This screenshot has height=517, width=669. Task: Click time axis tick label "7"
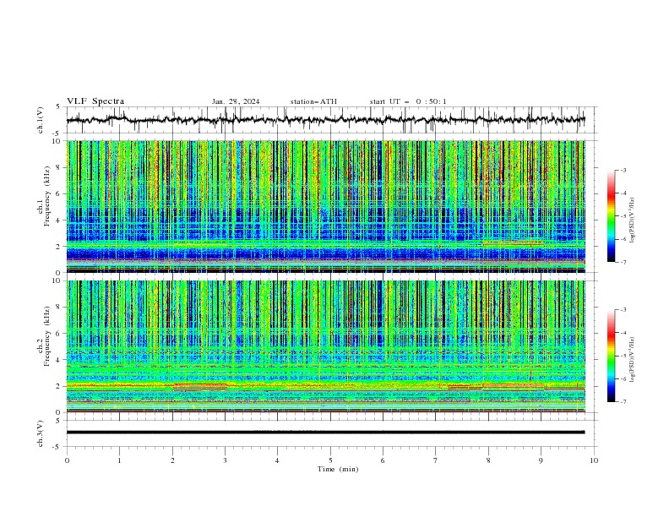[436, 460]
